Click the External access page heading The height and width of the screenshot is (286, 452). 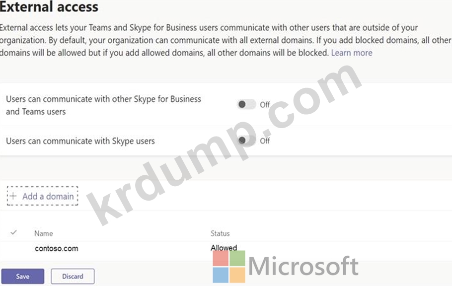point(49,6)
